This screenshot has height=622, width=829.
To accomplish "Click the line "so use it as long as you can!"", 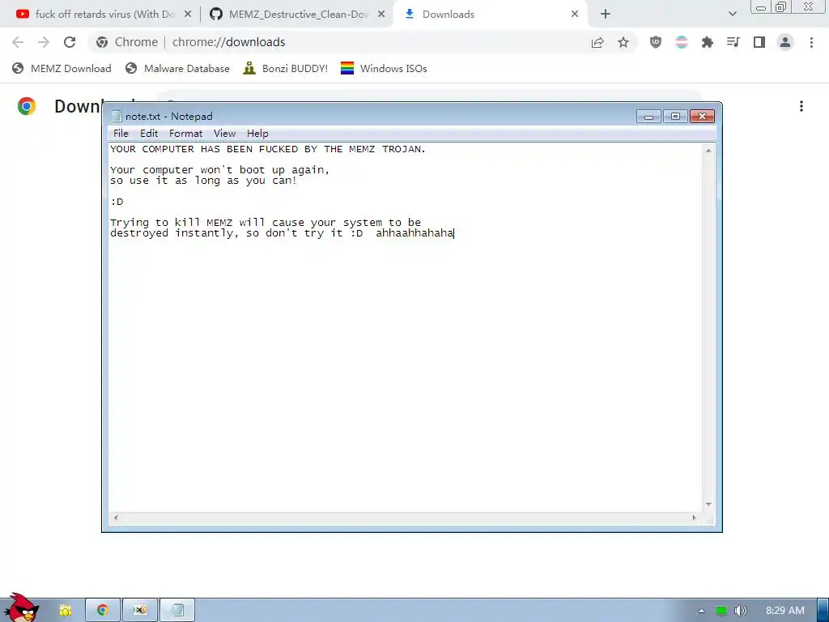I will click(x=203, y=181).
